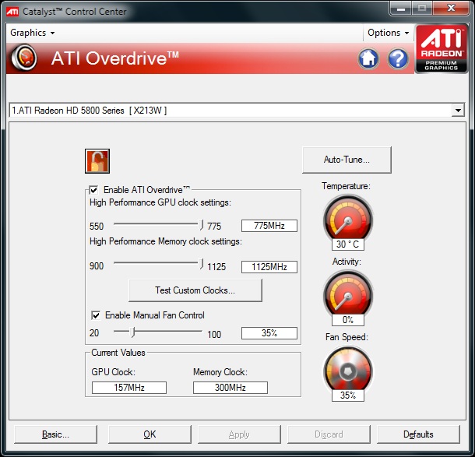The height and width of the screenshot is (457, 475).
Task: Toggle the Enable Manual Fan Control checkbox
Action: (96, 315)
